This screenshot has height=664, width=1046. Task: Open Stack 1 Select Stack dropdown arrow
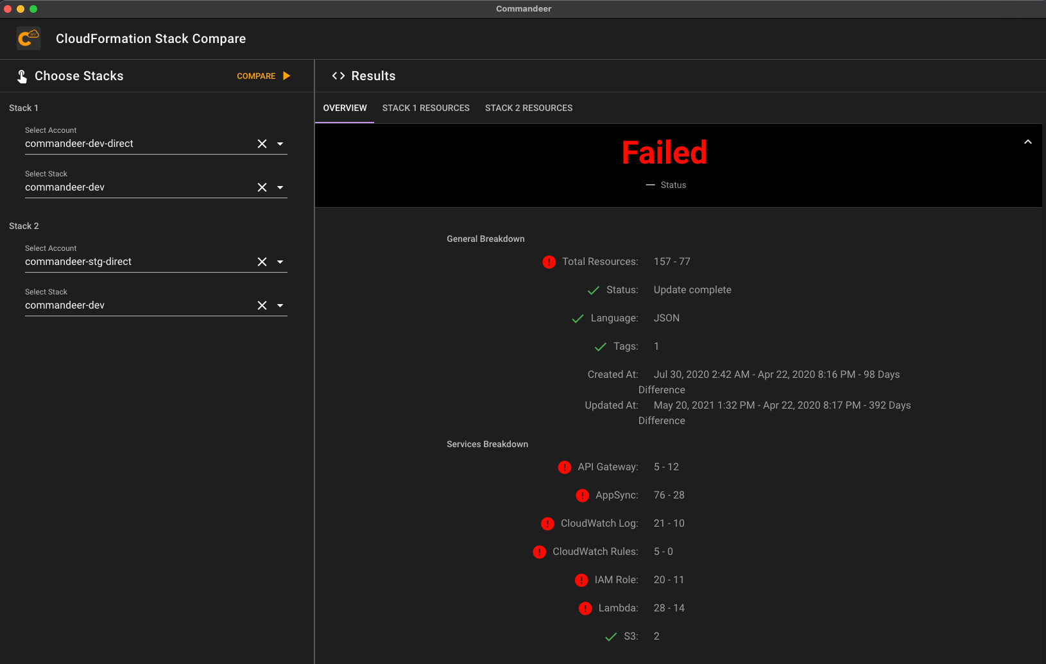click(280, 187)
